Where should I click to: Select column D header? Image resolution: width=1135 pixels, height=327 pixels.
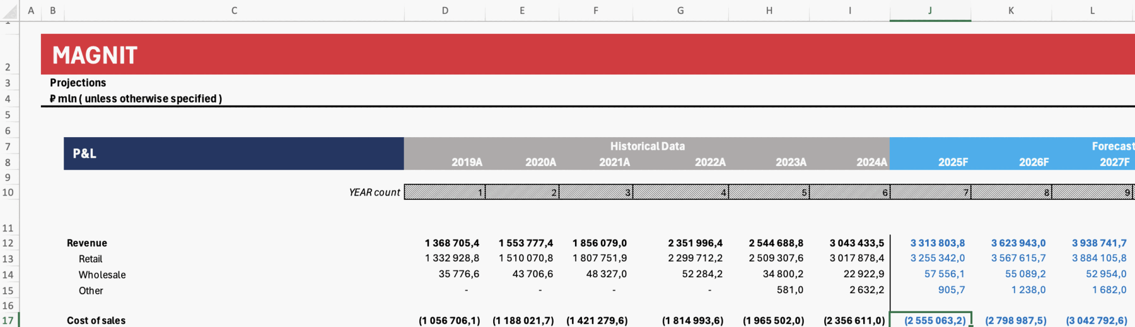point(445,11)
